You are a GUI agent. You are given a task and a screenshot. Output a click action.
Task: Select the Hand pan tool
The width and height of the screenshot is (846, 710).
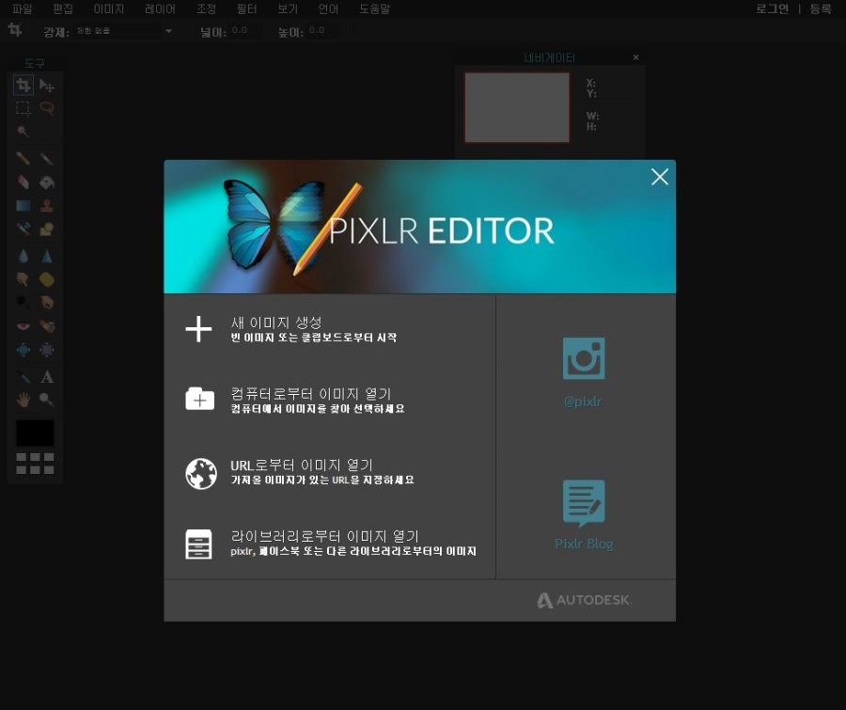pos(23,400)
